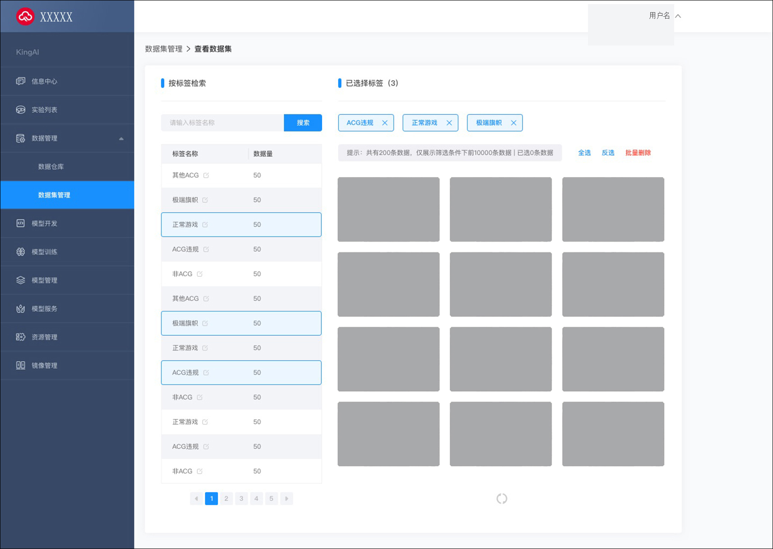Click the red cloud logo icon
Screen dimensions: 773x549
pyautogui.click(x=25, y=17)
